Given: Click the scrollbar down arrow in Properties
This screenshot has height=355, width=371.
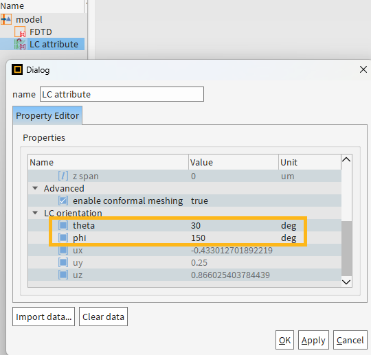Looking at the screenshot, I should point(346,282).
